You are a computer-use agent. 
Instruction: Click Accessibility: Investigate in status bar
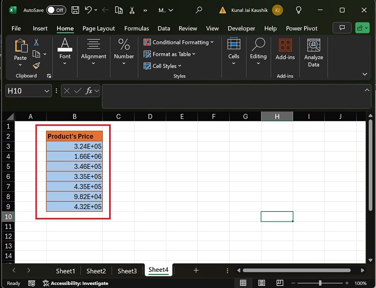tap(76, 283)
